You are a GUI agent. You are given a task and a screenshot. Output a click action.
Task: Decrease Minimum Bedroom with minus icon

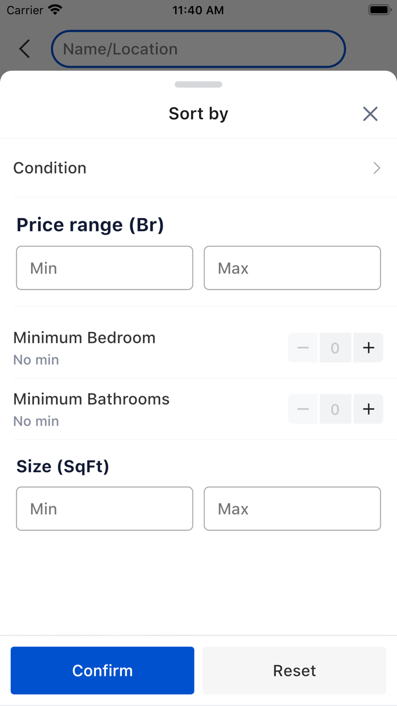(303, 348)
